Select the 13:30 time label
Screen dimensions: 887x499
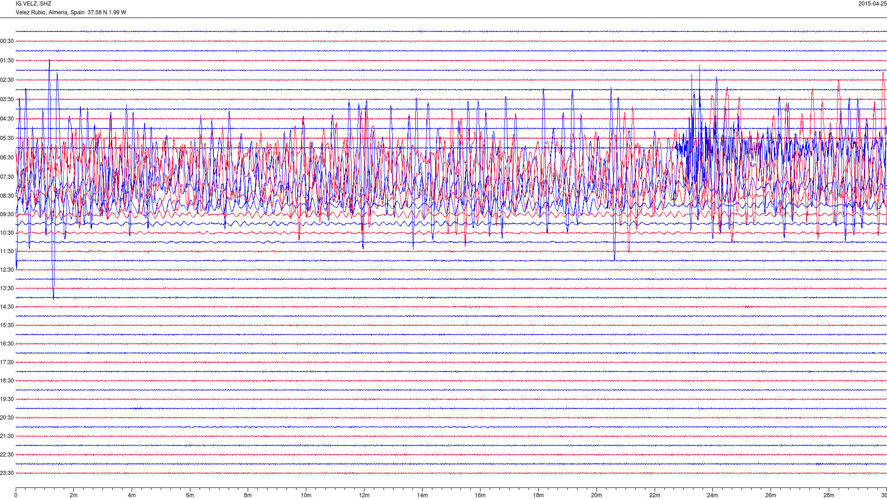[x=7, y=288]
